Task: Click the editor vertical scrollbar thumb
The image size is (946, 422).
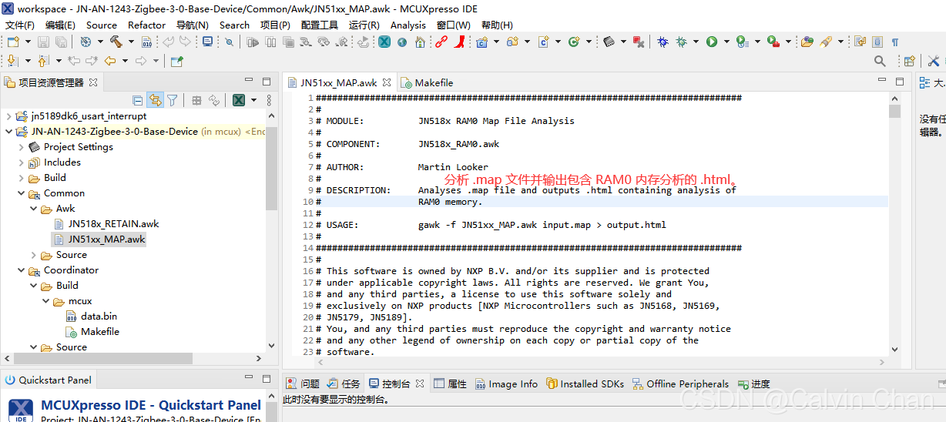Action: [x=894, y=111]
